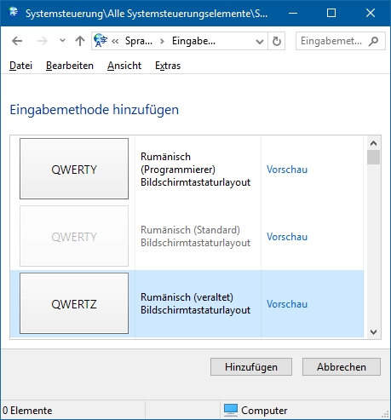The width and height of the screenshot is (391, 420).
Task: Click the Forward navigation arrow
Action: point(43,41)
